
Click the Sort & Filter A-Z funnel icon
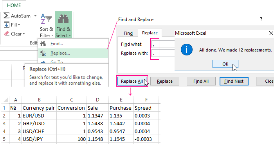coord(46,19)
